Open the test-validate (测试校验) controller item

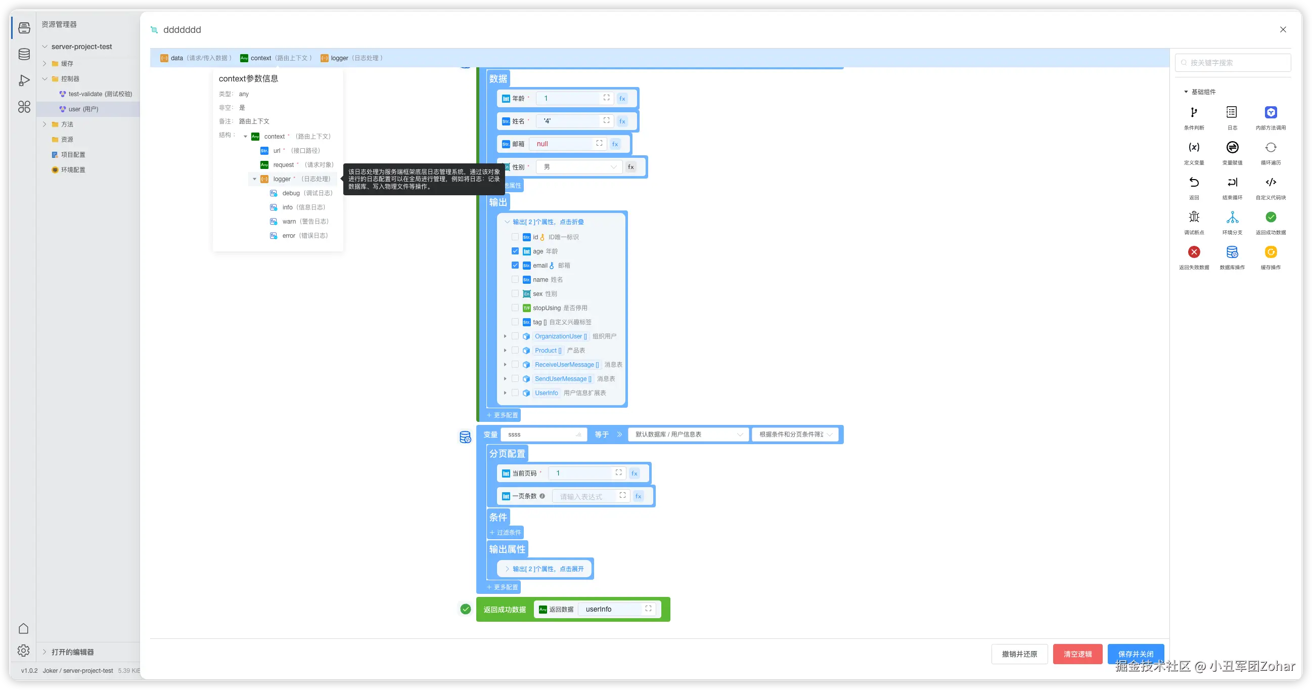(x=100, y=94)
